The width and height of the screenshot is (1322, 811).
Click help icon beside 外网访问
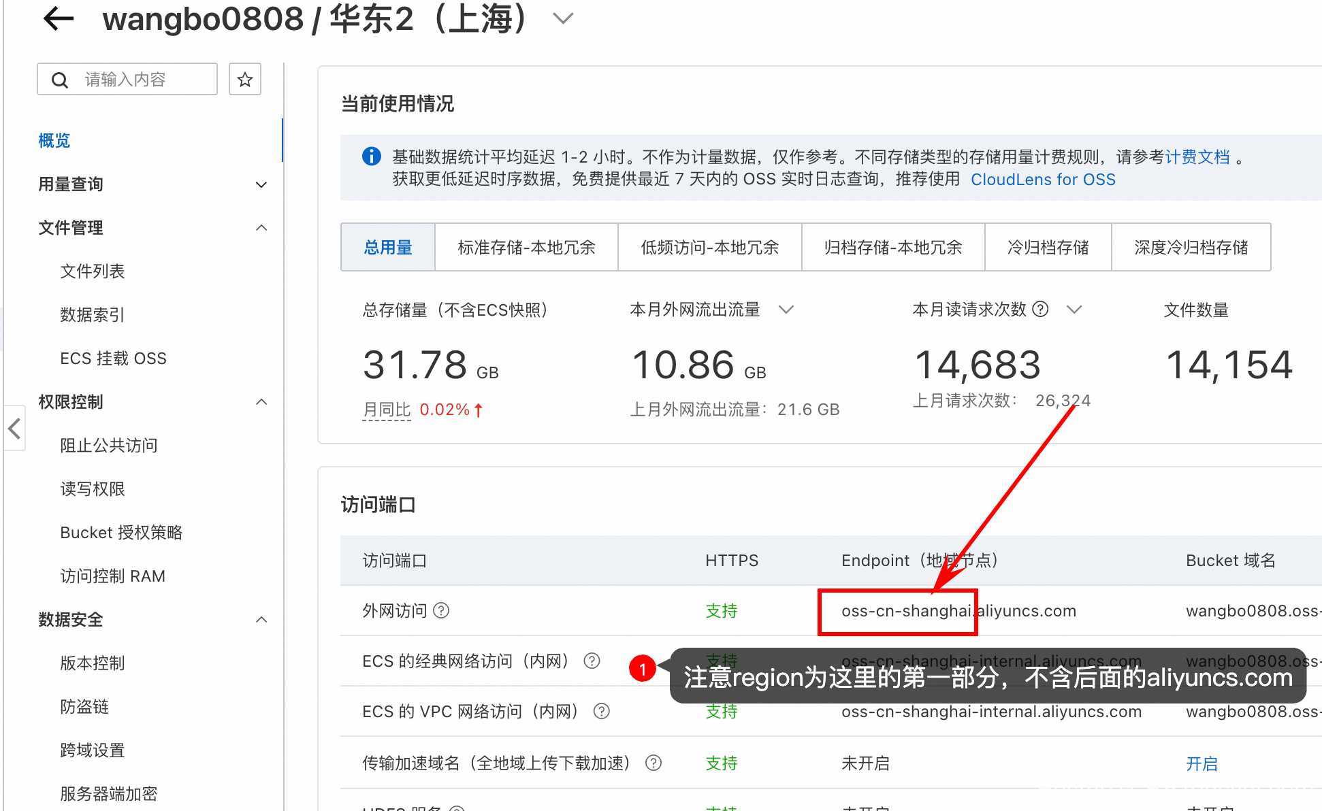[x=441, y=610]
